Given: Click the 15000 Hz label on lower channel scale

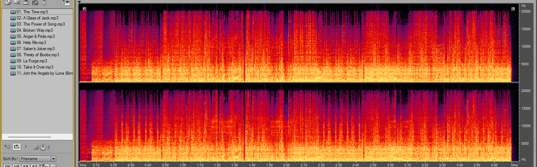Looking at the screenshot, I should [x=526, y=108].
